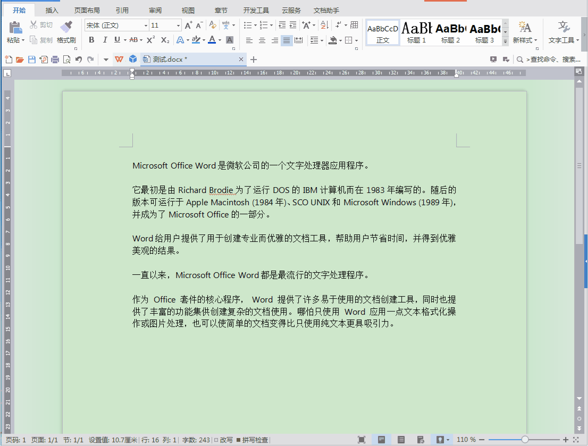This screenshot has width=588, height=446.
Task: Click the shading paint bucket icon
Action: (333, 40)
